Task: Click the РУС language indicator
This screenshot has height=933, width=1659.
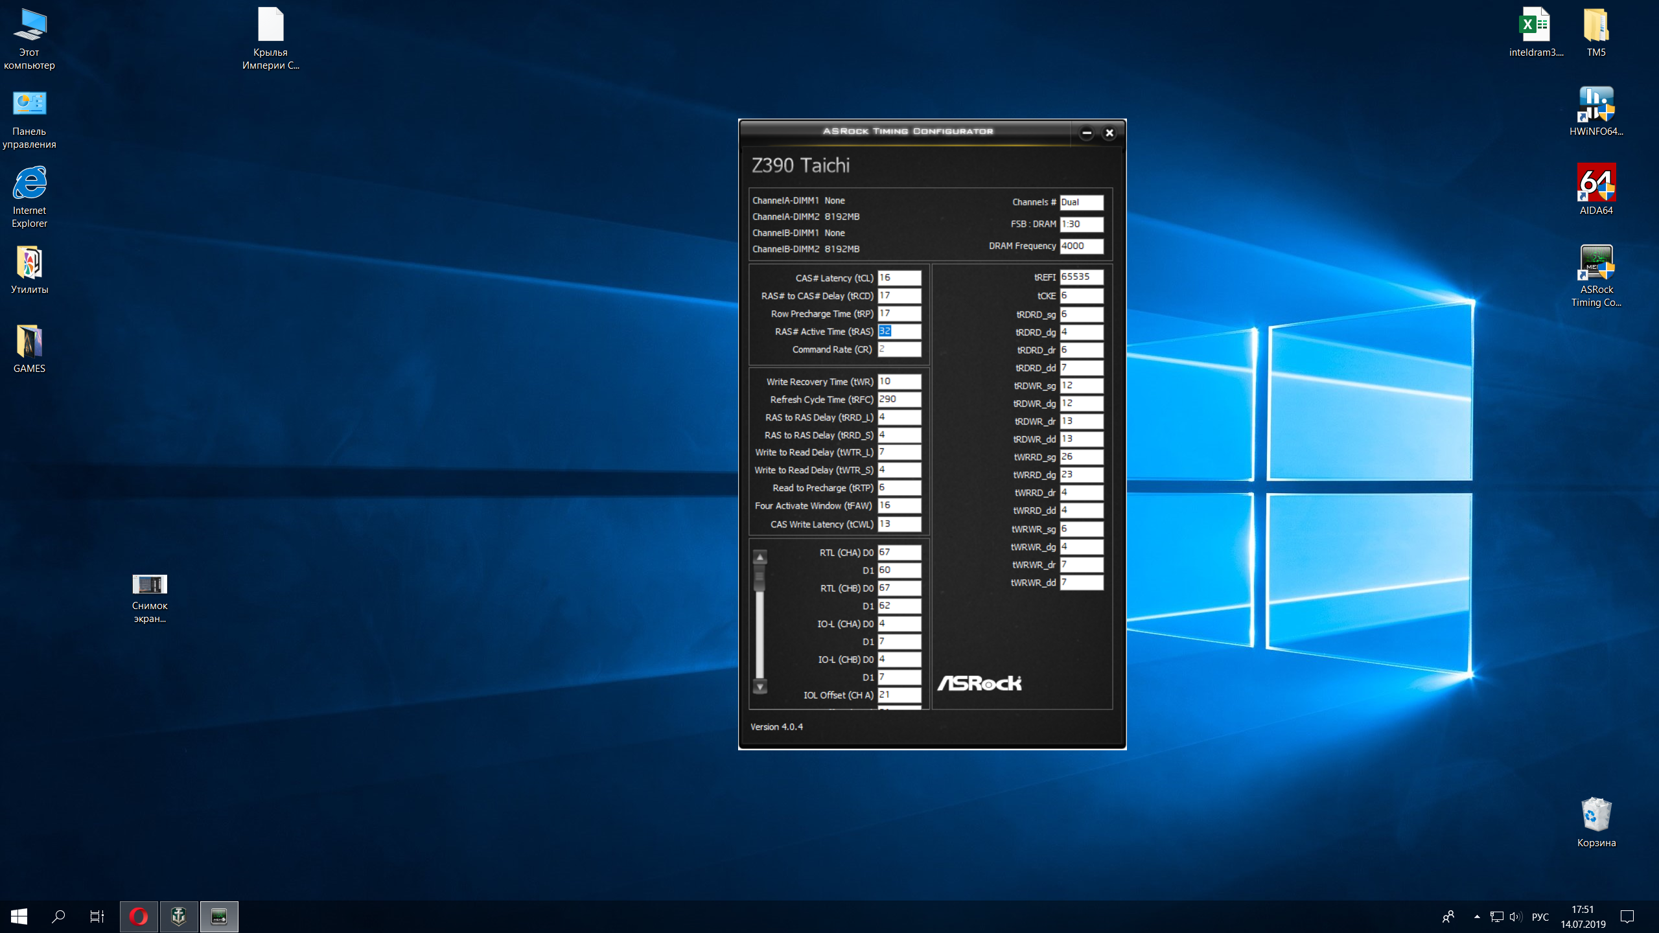Action: tap(1540, 917)
